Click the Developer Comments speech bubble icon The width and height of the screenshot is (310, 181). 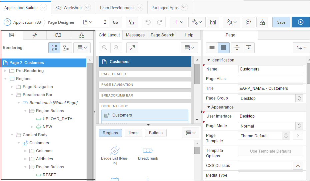pos(248,22)
